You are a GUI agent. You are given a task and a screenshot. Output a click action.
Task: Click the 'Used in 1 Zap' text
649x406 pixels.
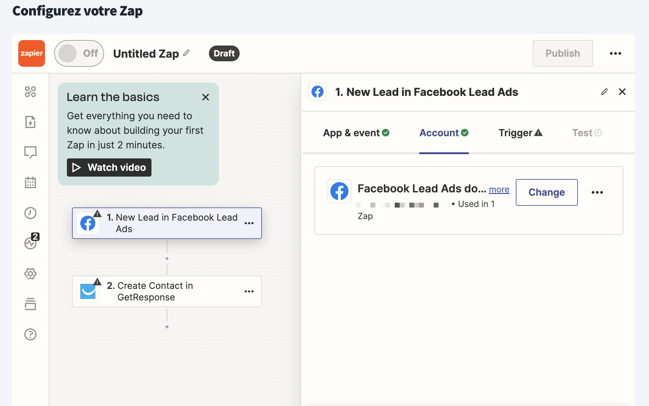(426, 210)
